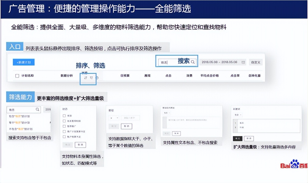This screenshot has height=183, width=308.
Task: Click the 2018 date range field
Action: pos(223,62)
